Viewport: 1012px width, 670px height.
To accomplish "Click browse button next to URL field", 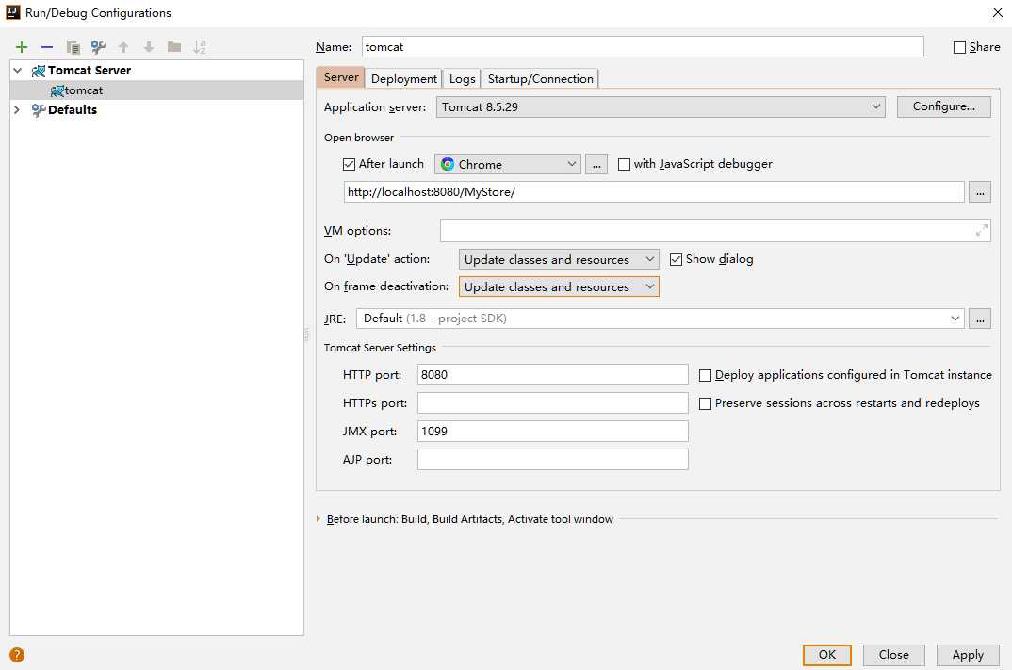I will [x=980, y=191].
